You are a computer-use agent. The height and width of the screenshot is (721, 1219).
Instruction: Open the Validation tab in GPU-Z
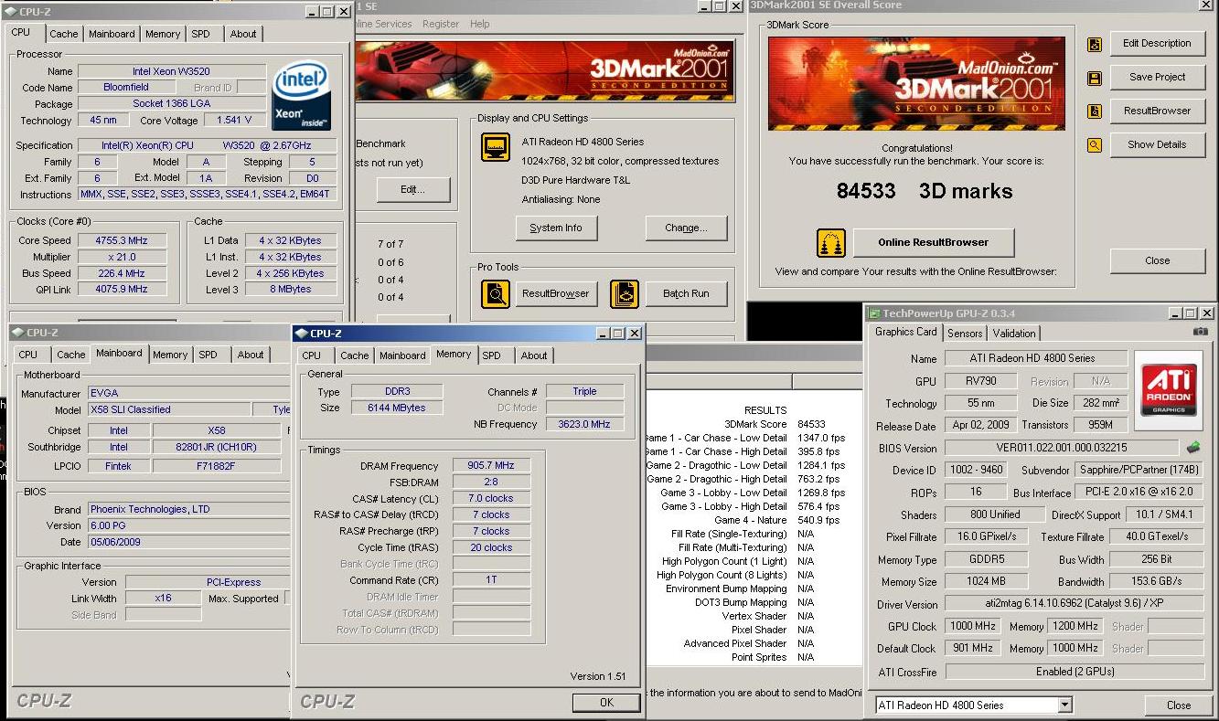click(1014, 334)
